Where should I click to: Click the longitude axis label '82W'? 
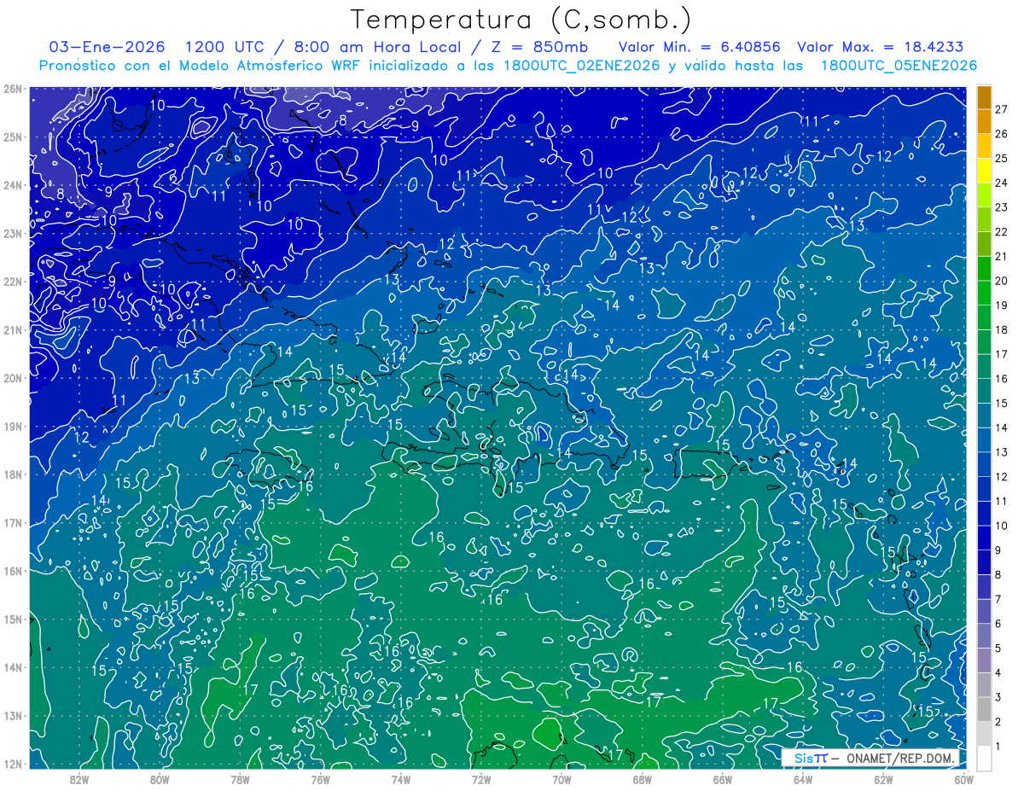pyautogui.click(x=79, y=779)
